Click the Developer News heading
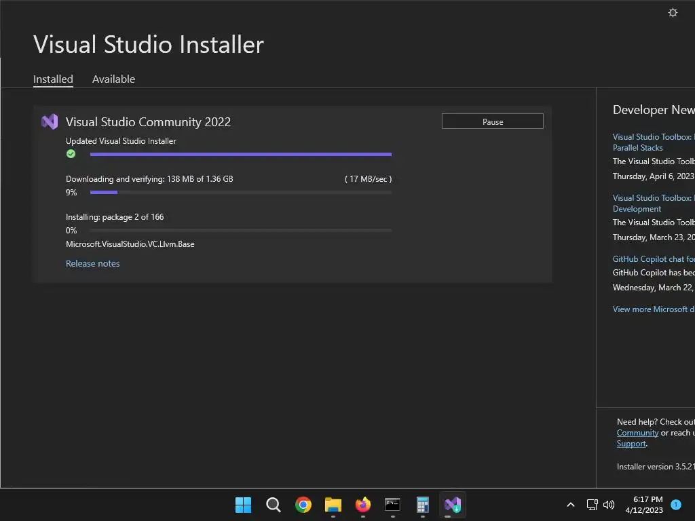Image resolution: width=695 pixels, height=521 pixels. point(654,110)
